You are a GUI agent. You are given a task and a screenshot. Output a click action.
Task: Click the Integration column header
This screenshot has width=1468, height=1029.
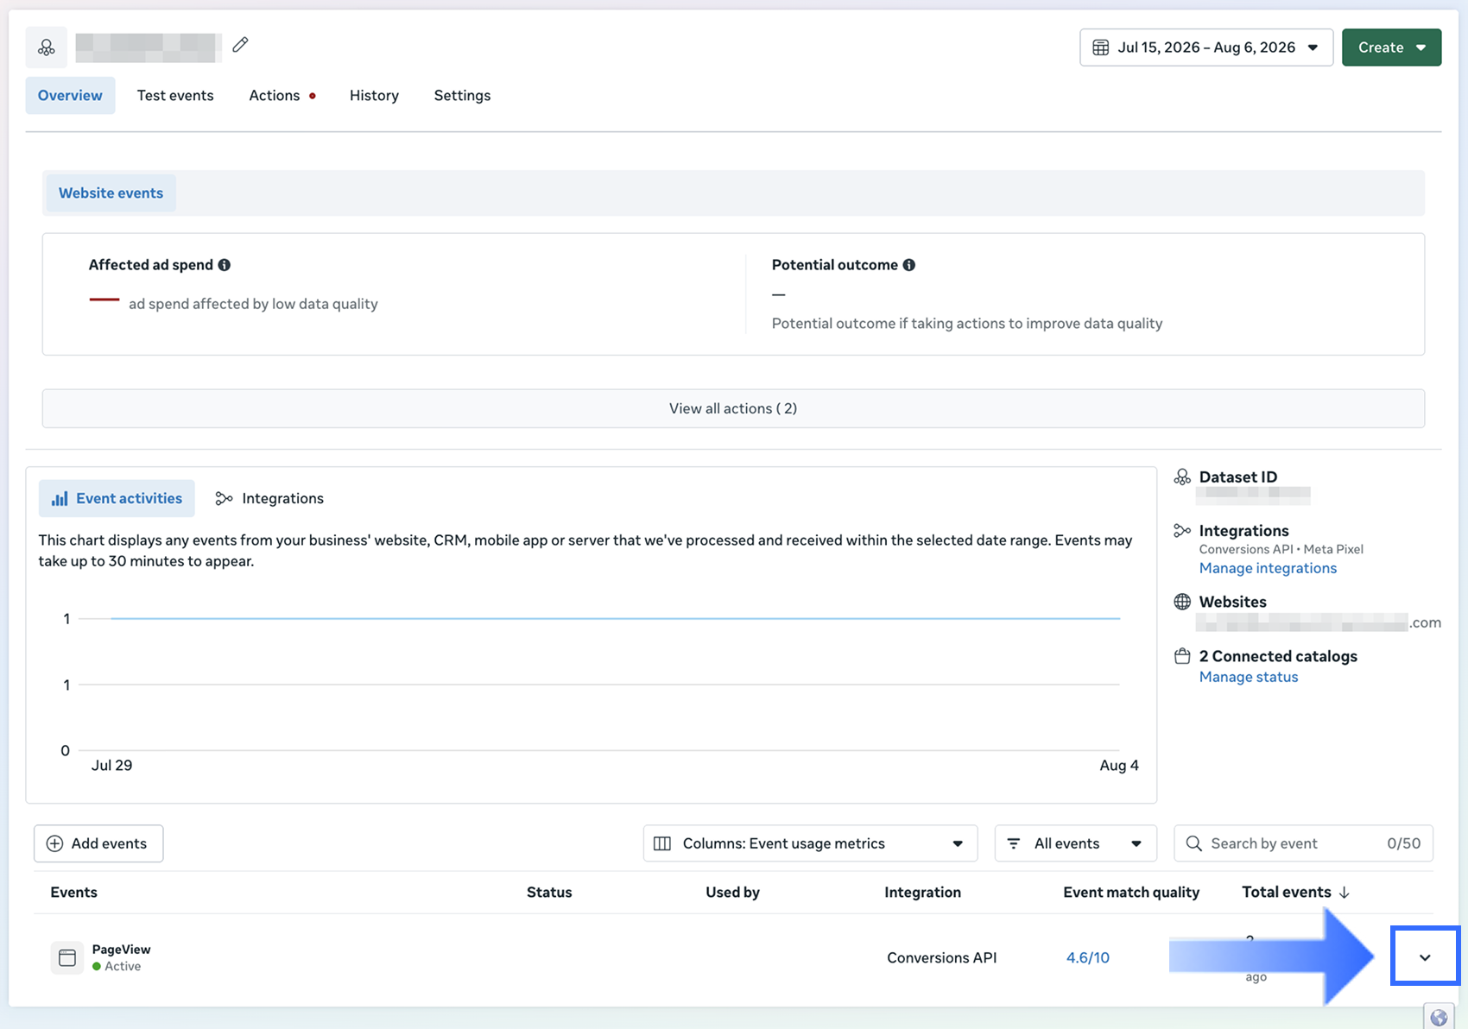tap(922, 892)
